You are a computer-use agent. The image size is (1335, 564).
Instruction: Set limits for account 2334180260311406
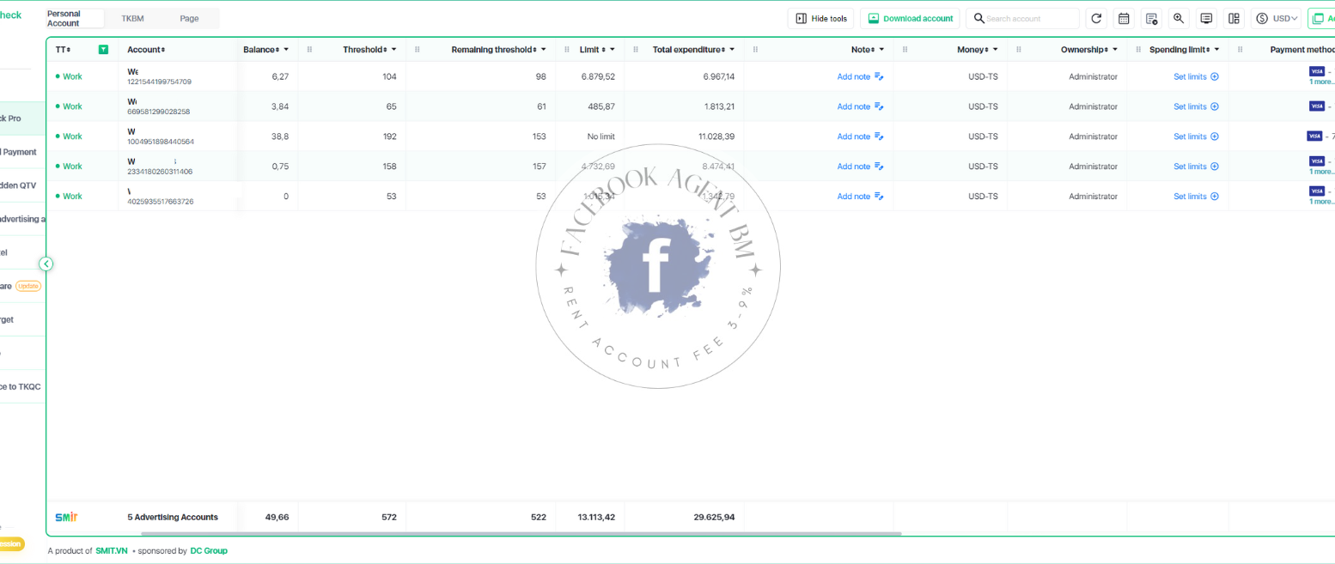pyautogui.click(x=1196, y=167)
